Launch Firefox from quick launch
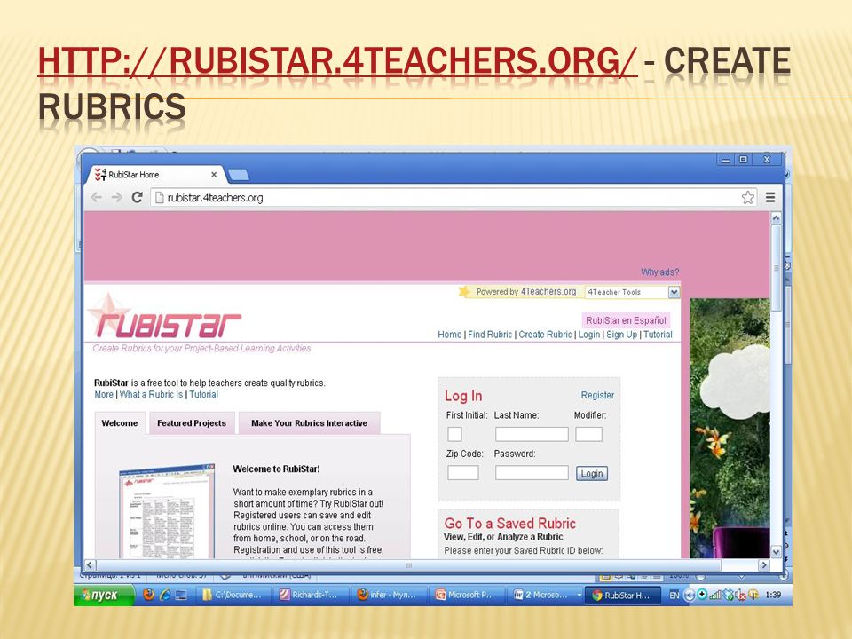The width and height of the screenshot is (852, 639). pos(148,595)
